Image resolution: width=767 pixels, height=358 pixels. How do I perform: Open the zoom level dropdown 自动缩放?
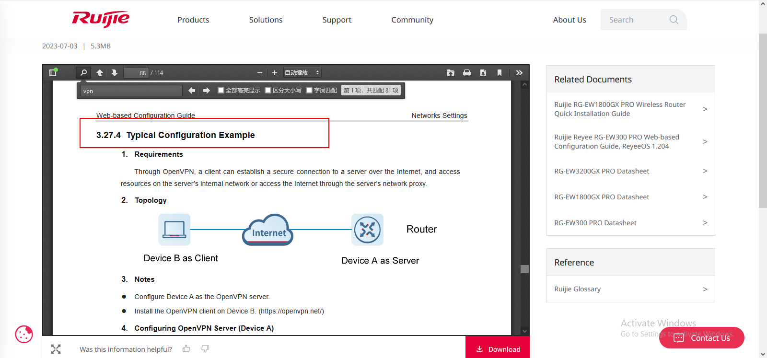coord(302,73)
